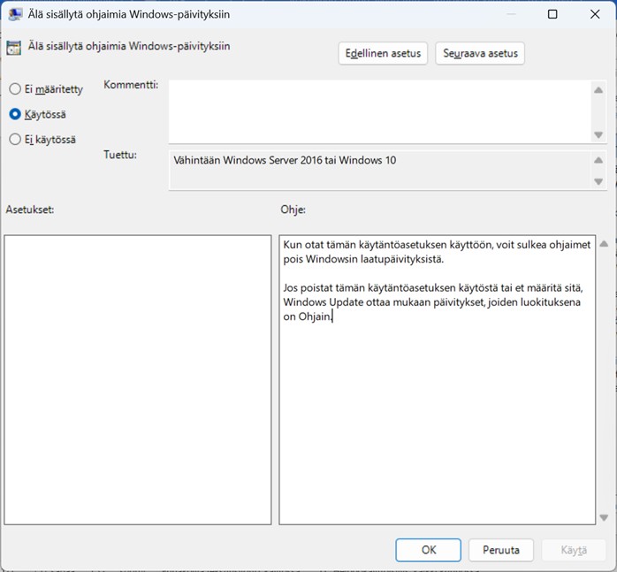Click down arrow of Ohje scrollbar
617x572 pixels.
(x=604, y=518)
